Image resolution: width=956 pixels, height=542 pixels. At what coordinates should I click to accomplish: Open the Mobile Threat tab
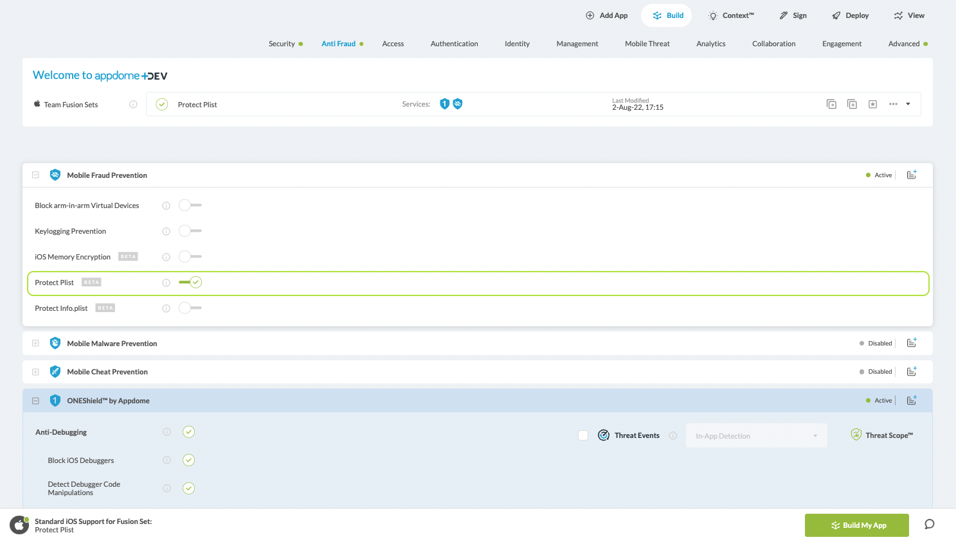click(647, 44)
